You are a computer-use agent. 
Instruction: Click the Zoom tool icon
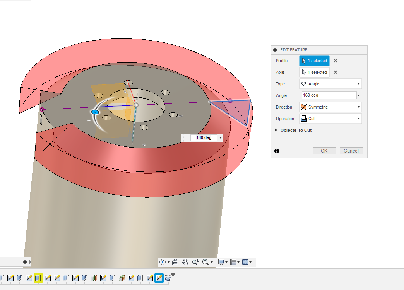(195, 262)
